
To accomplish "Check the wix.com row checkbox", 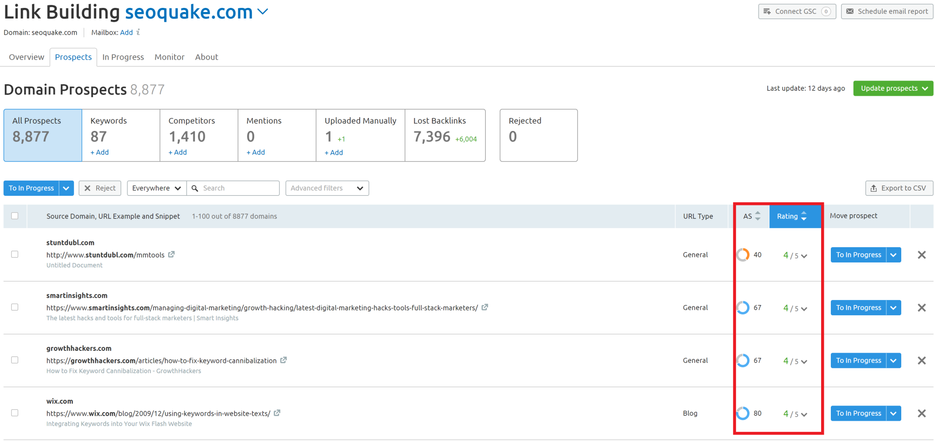I will 15,412.
